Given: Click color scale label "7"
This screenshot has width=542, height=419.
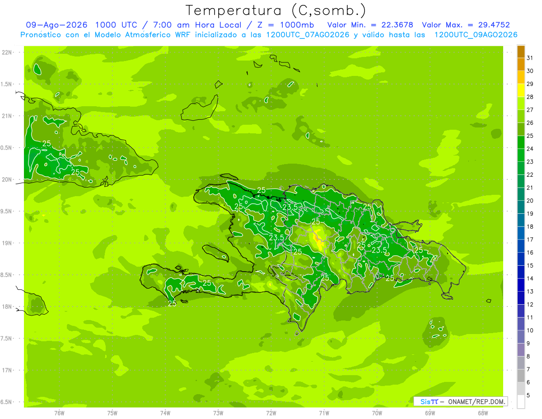Looking at the screenshot, I should pyautogui.click(x=528, y=370).
